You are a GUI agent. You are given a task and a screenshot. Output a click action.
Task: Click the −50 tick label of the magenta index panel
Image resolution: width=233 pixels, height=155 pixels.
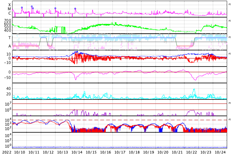tap(8, 77)
